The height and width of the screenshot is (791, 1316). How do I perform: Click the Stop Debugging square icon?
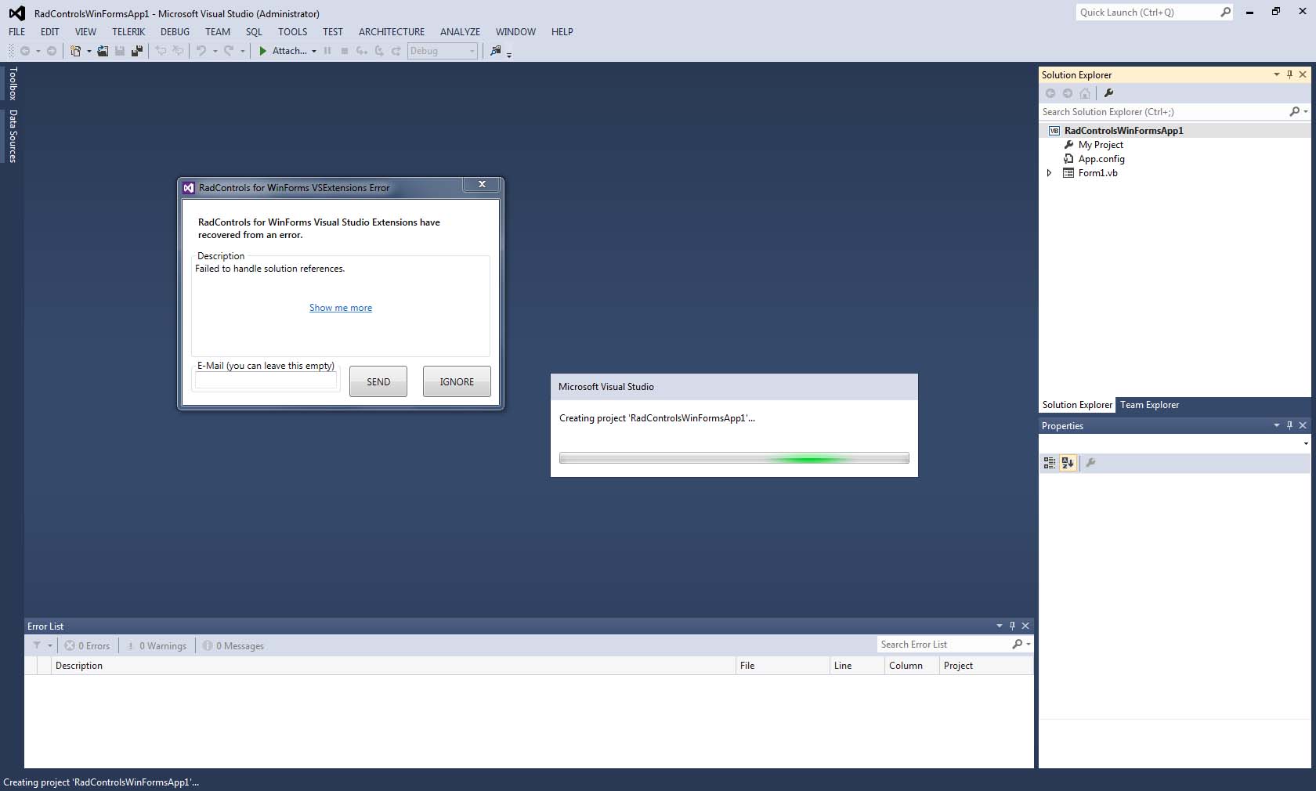[x=345, y=51]
